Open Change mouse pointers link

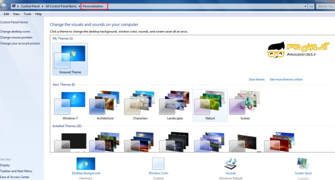coord(16,37)
